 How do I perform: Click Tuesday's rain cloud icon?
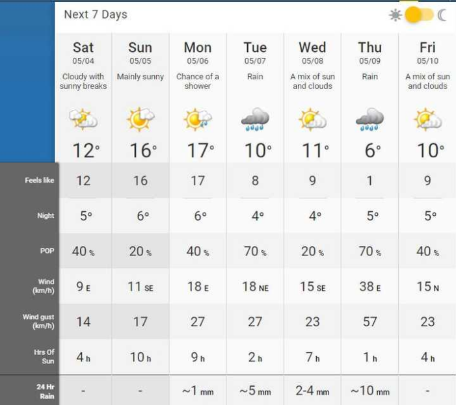255,119
